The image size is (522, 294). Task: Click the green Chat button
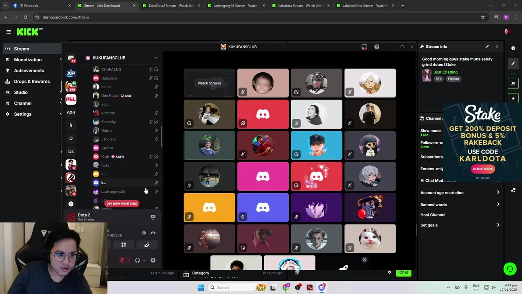[403, 272]
